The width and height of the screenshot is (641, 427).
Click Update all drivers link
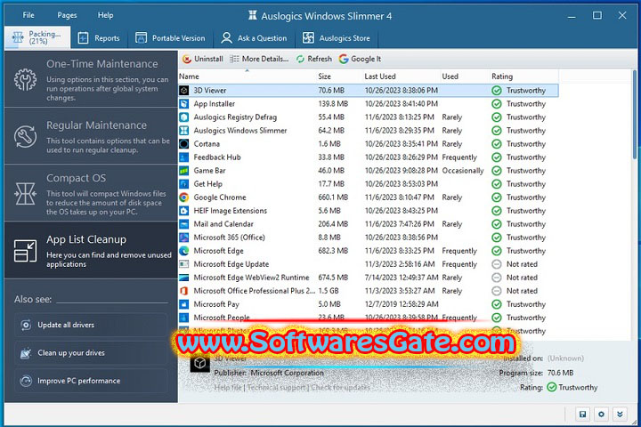coord(91,325)
